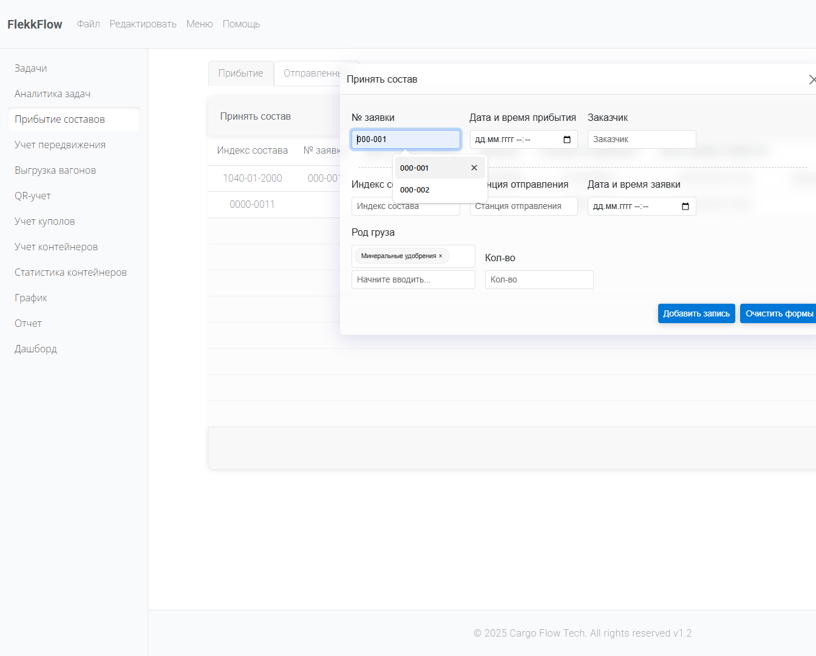Navigate to Дашборд page
The width and height of the screenshot is (816, 656).
(36, 349)
